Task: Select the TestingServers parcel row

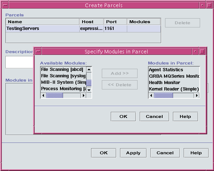Action: coord(83,28)
